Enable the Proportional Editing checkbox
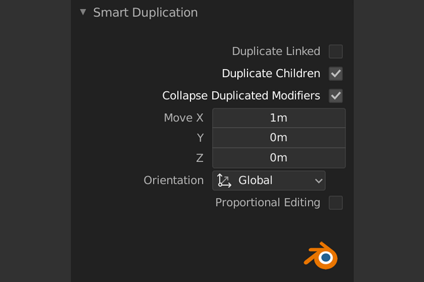This screenshot has height=282, width=424. 335,203
